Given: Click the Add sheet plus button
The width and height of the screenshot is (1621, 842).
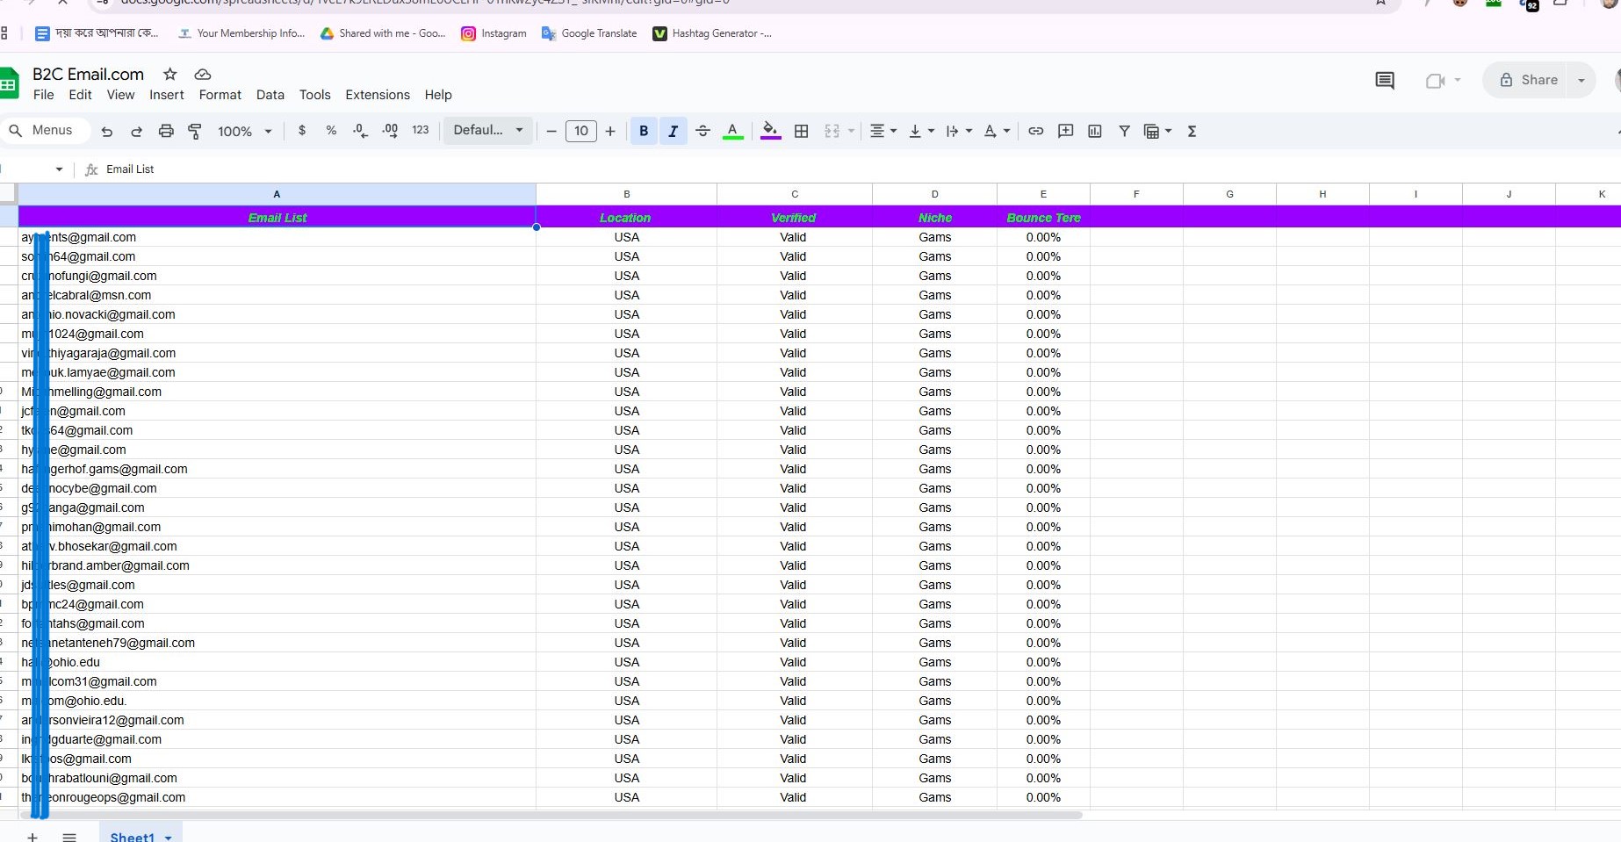Looking at the screenshot, I should tap(32, 837).
